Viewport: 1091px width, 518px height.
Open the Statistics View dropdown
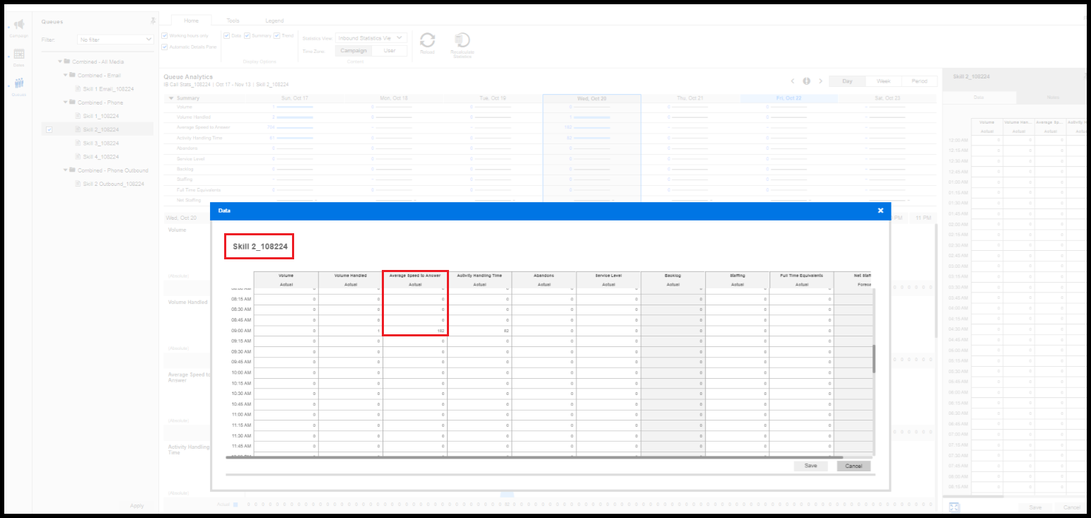tap(371, 38)
